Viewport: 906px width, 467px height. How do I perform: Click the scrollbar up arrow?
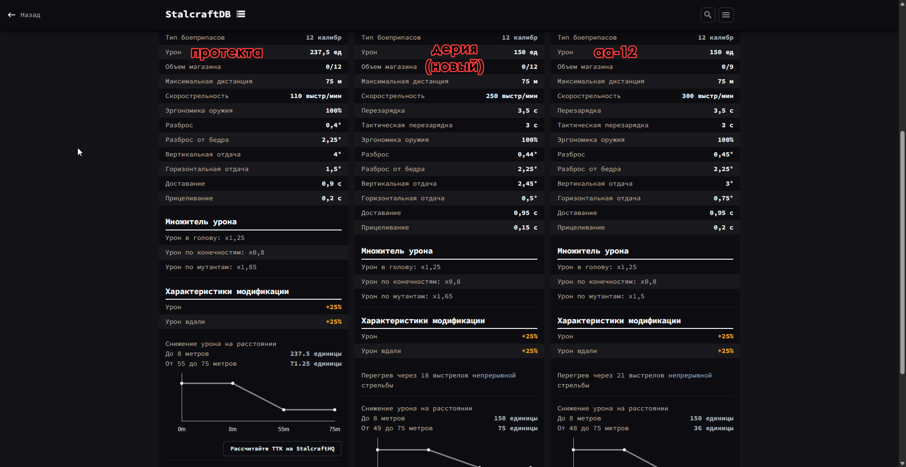(x=902, y=4)
